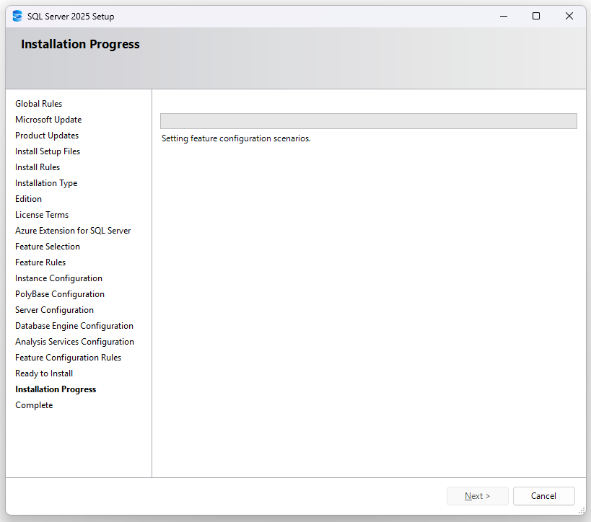Open the License Terms step
The height and width of the screenshot is (522, 591).
click(41, 214)
